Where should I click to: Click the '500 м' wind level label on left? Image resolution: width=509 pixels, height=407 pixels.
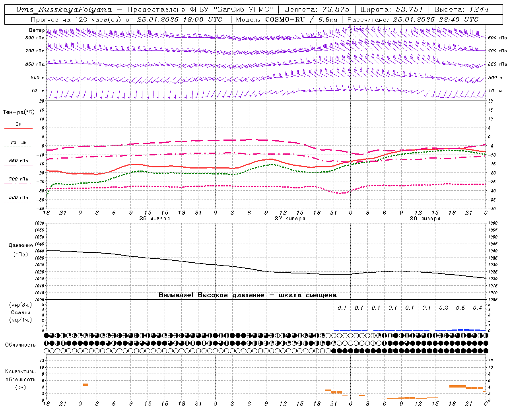[x=38, y=78]
